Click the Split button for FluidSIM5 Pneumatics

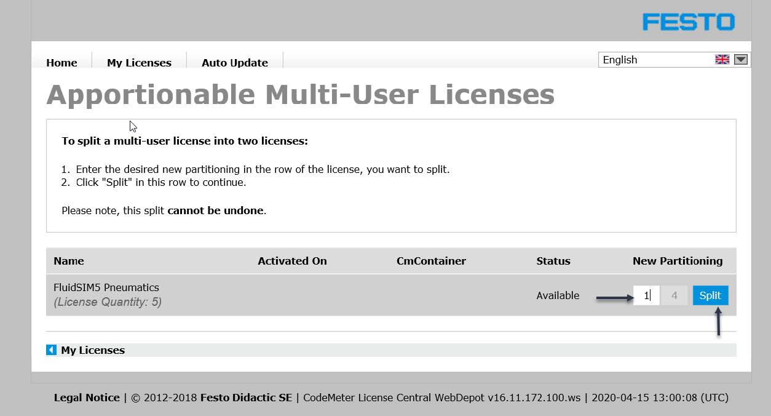(710, 295)
